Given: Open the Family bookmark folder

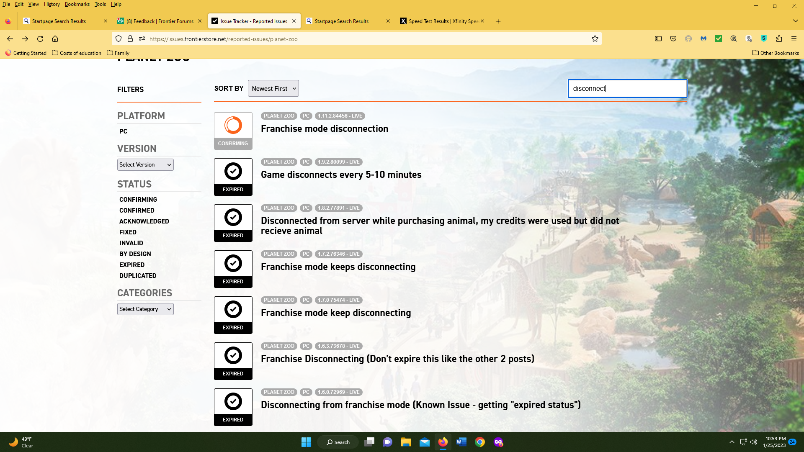Looking at the screenshot, I should click(118, 53).
